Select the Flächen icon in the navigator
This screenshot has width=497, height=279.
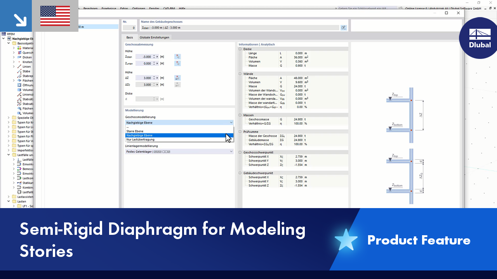point(20,81)
